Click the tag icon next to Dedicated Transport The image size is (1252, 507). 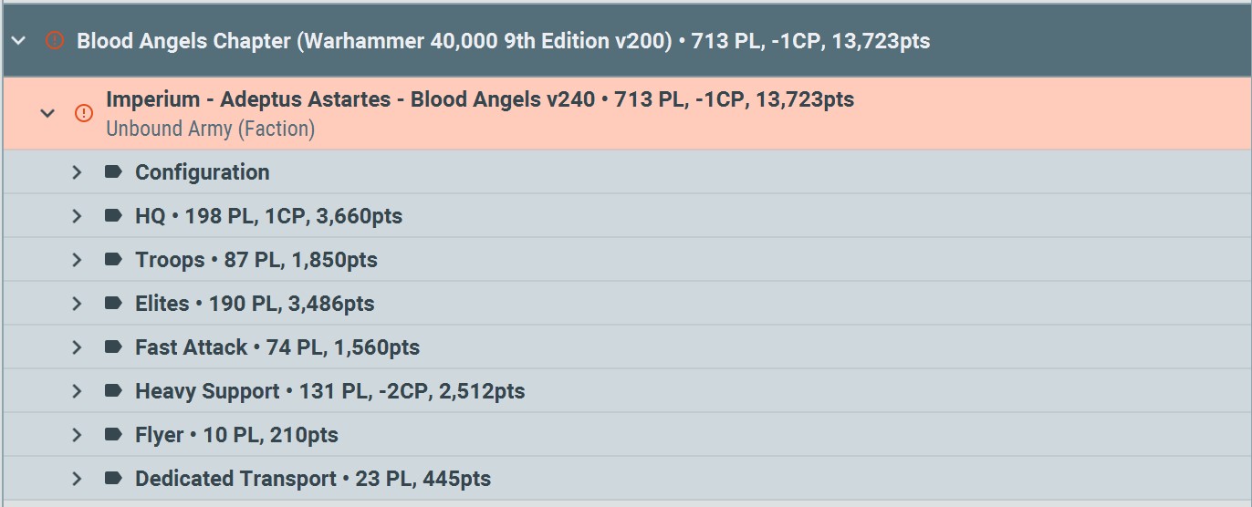(113, 479)
